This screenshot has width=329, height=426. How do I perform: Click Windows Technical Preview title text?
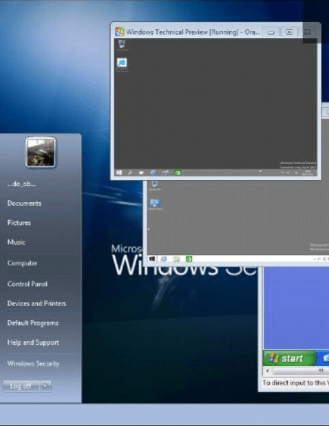(193, 32)
